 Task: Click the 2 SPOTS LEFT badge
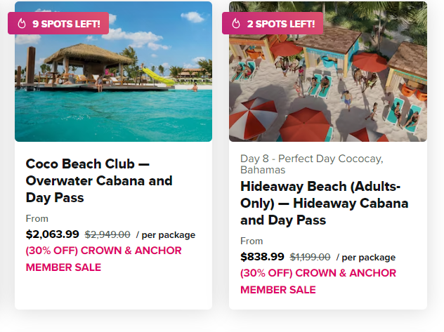click(273, 23)
